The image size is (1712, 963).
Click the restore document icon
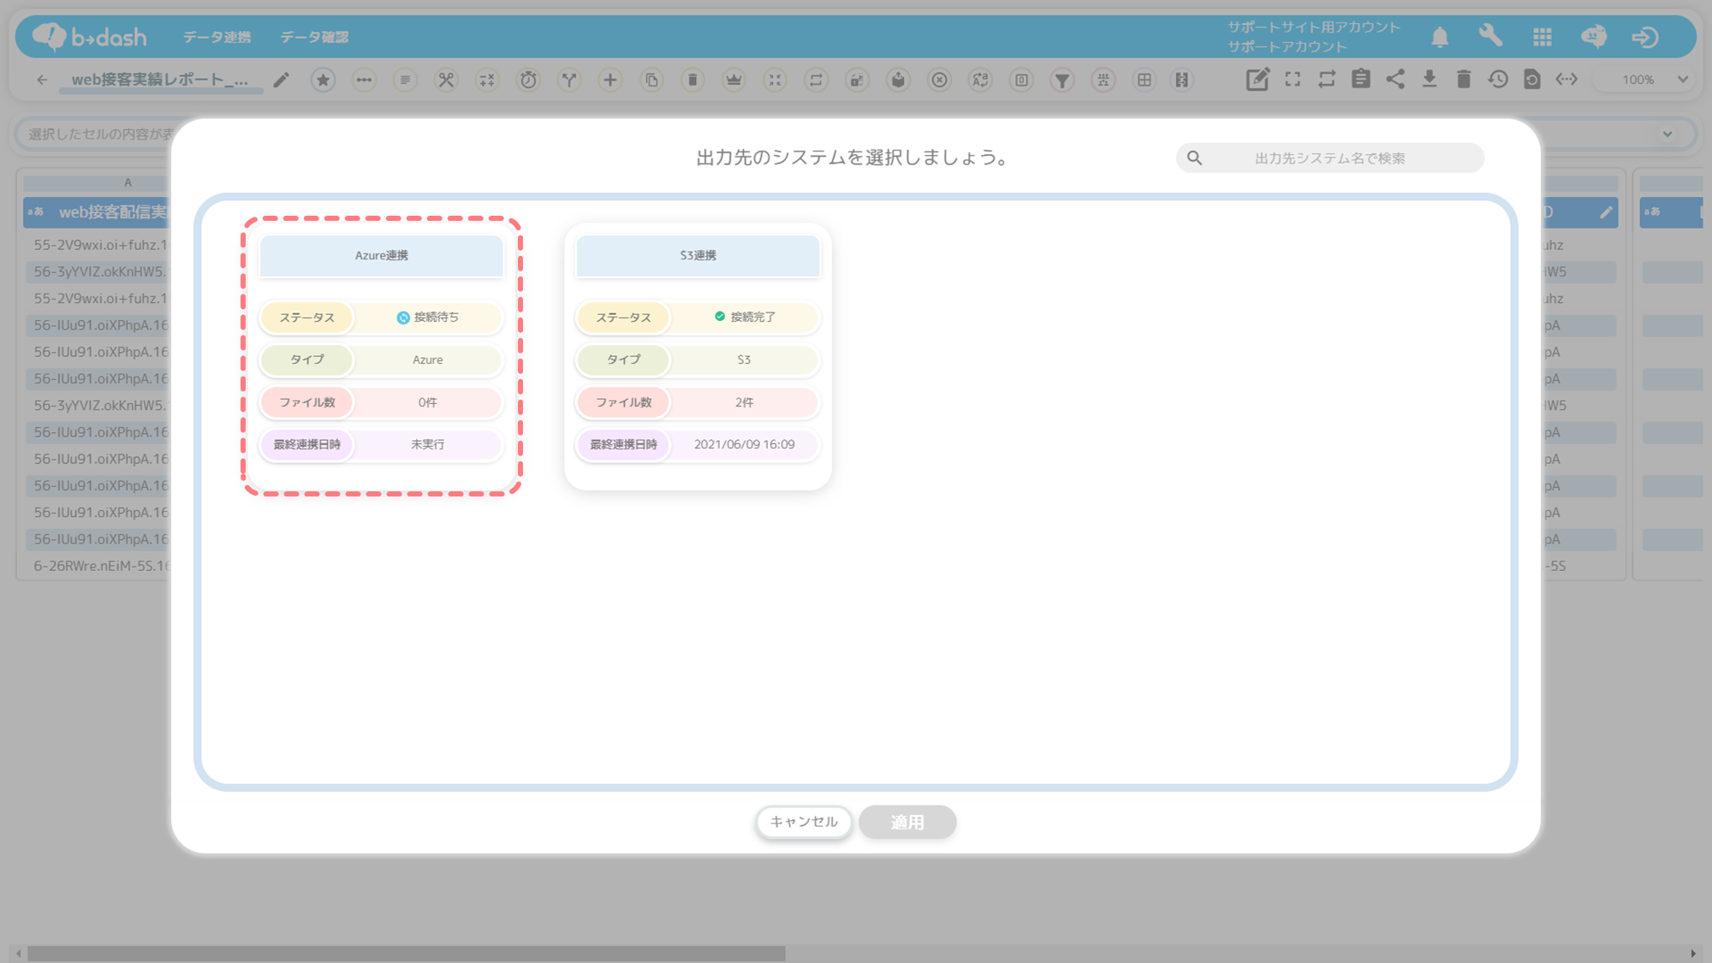1532,80
